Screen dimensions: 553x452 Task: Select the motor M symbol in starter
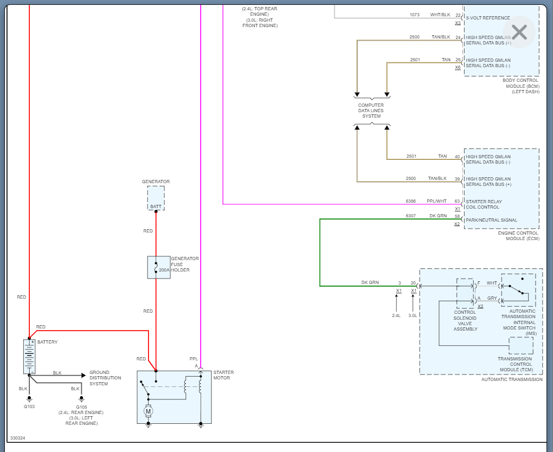149,411
